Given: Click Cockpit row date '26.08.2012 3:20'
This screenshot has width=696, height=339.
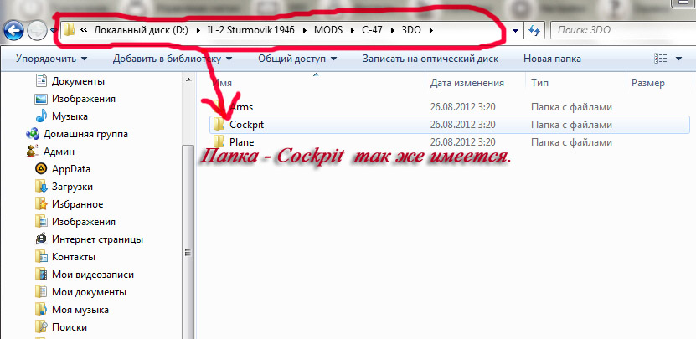Looking at the screenshot, I should [463, 125].
